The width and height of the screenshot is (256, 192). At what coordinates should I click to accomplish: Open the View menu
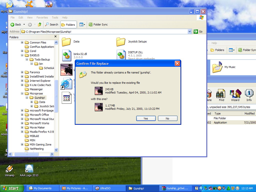coord(30,17)
